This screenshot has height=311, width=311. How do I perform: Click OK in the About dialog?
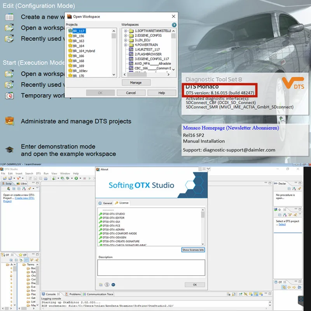pos(195,285)
